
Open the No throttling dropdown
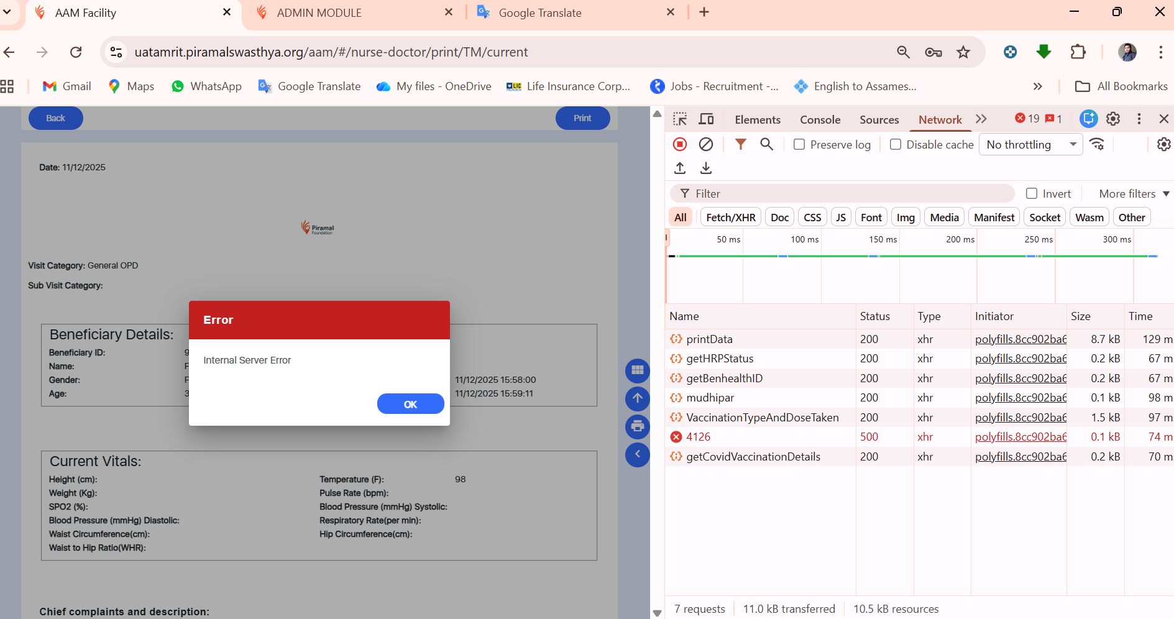point(1030,144)
